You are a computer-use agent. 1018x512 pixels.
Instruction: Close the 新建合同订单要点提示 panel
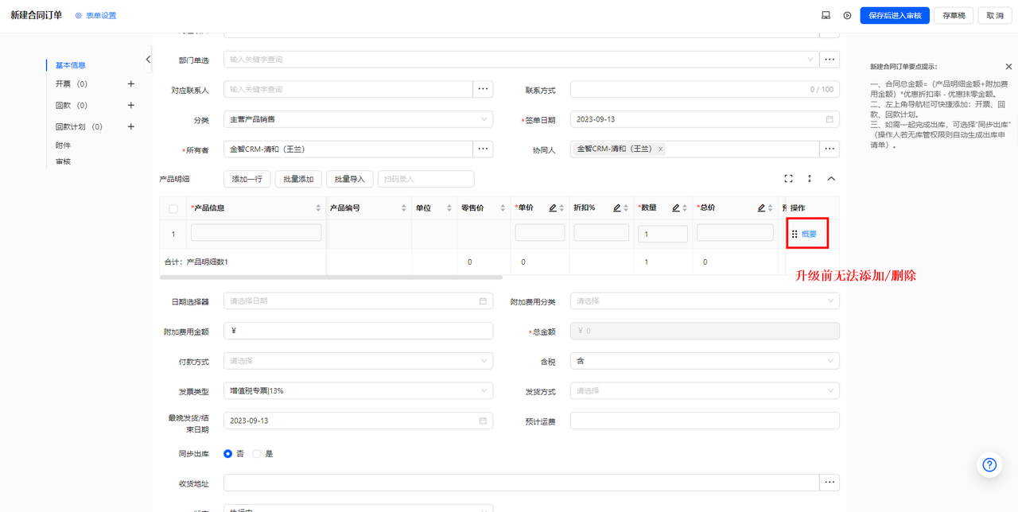point(1008,67)
